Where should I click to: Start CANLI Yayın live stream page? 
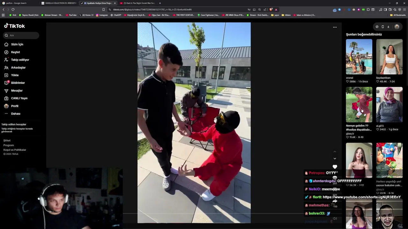[x=19, y=98]
